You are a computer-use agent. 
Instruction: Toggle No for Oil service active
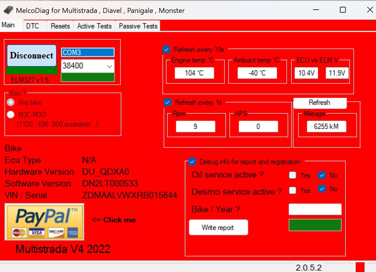(322, 175)
